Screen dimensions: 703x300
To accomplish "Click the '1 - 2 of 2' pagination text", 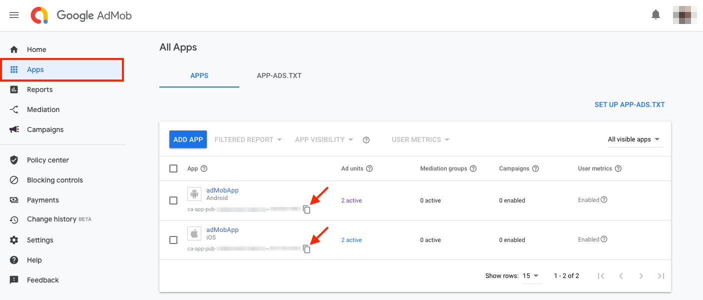I will pos(567,276).
